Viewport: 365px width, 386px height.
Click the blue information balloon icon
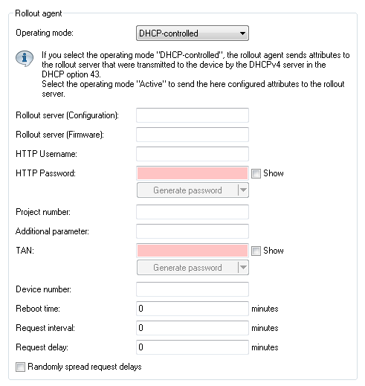[x=25, y=59]
